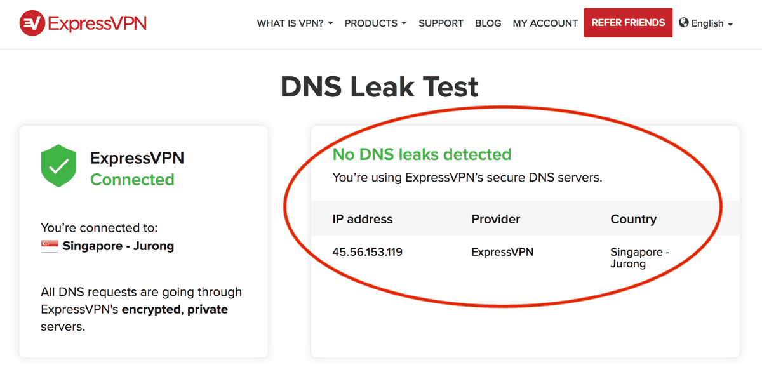Click the Singapore flag icon

point(49,246)
